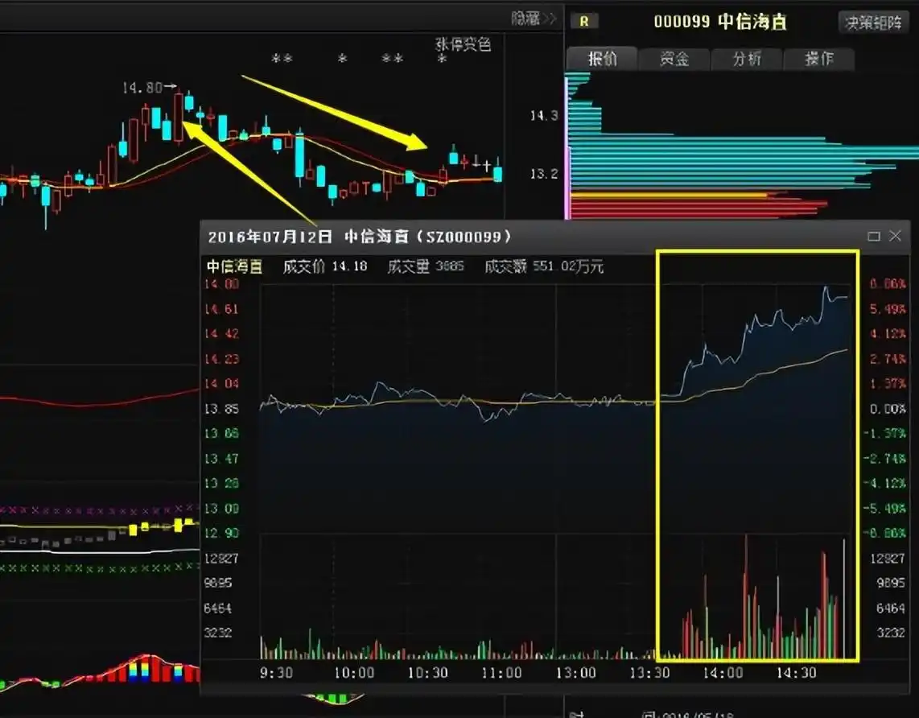This screenshot has width=919, height=718.
Task: Click the double-asterisk marker above the chart
Action: pyautogui.click(x=282, y=60)
